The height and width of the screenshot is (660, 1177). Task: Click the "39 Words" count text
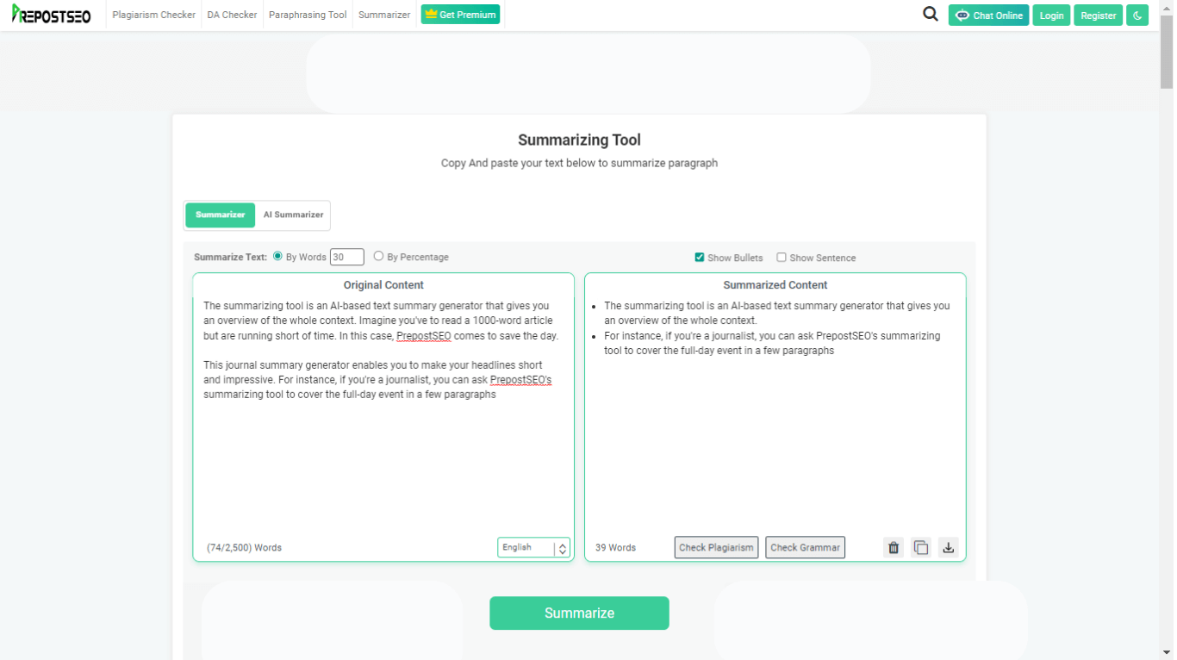(x=615, y=547)
